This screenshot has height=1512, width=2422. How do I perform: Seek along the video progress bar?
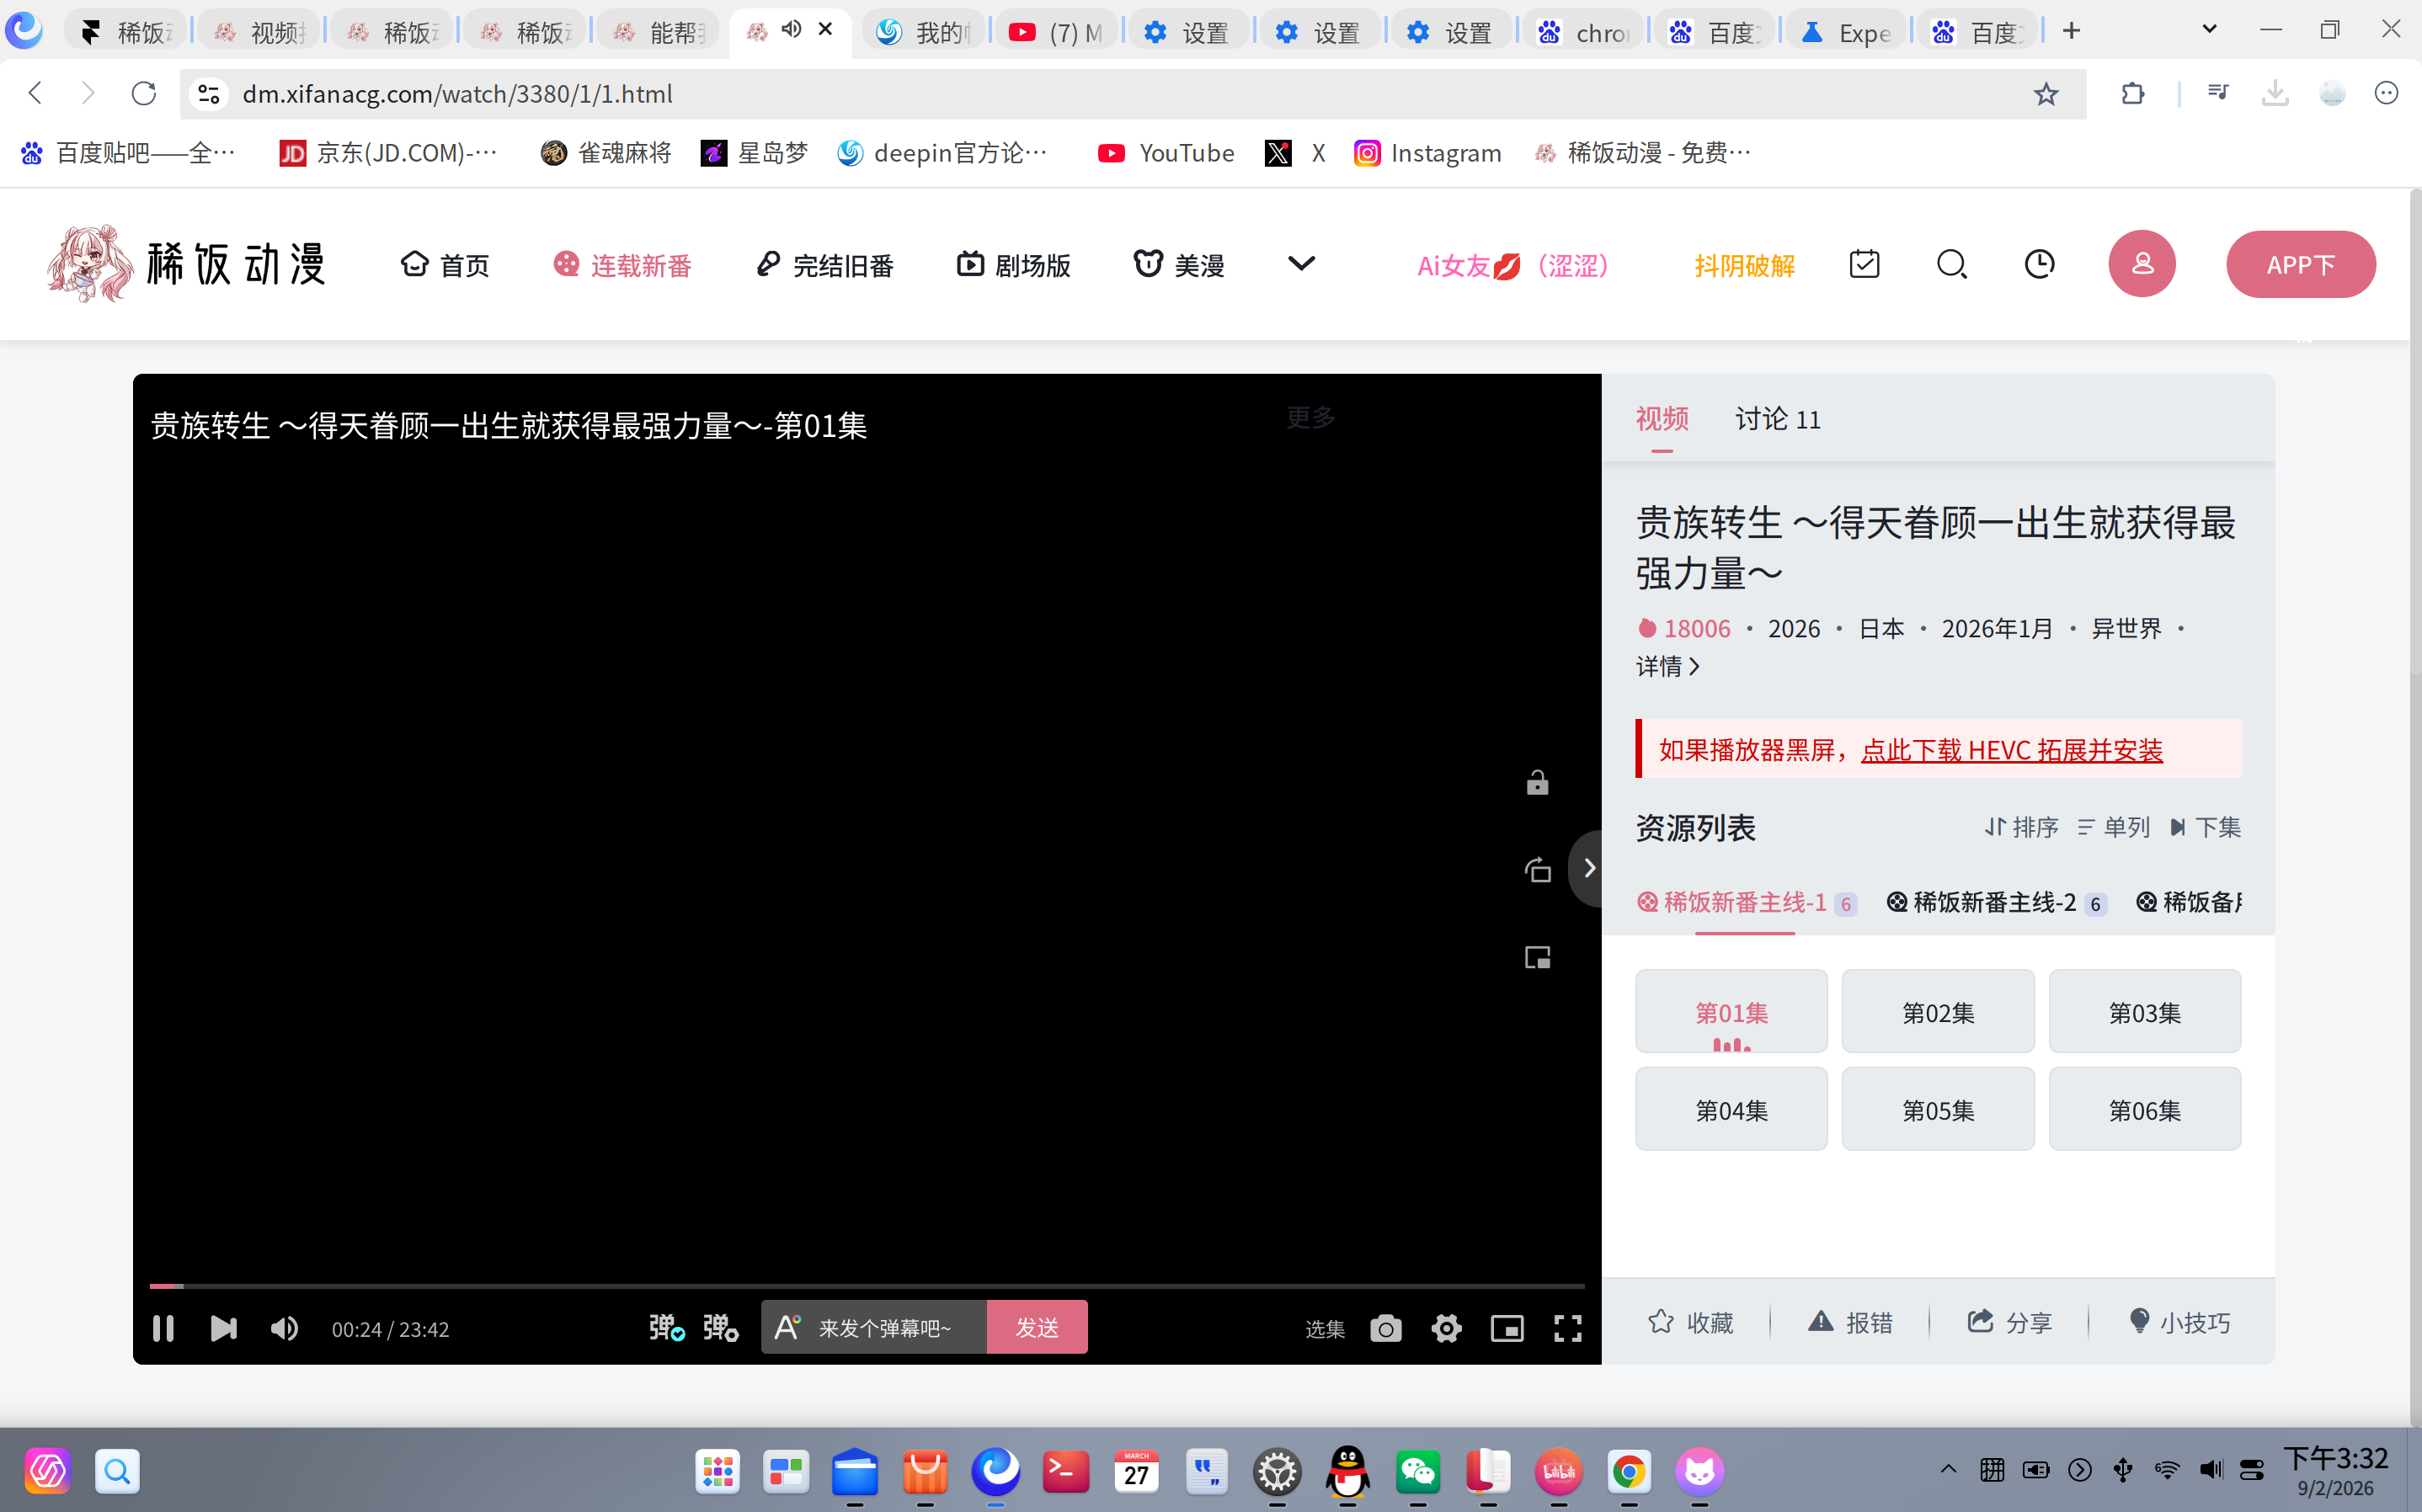click(867, 1286)
